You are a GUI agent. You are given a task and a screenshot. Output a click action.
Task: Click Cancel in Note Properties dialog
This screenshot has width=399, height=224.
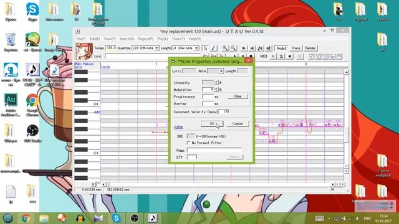pos(238,124)
